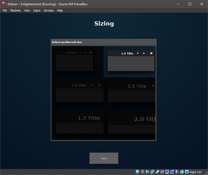Open the Devices menu
Viewport: 208px width, 175px height.
pos(48,10)
